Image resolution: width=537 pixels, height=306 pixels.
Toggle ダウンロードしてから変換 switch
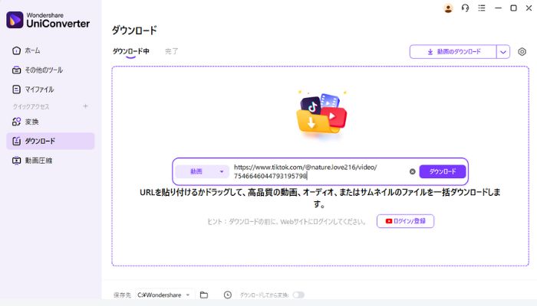[298, 295]
